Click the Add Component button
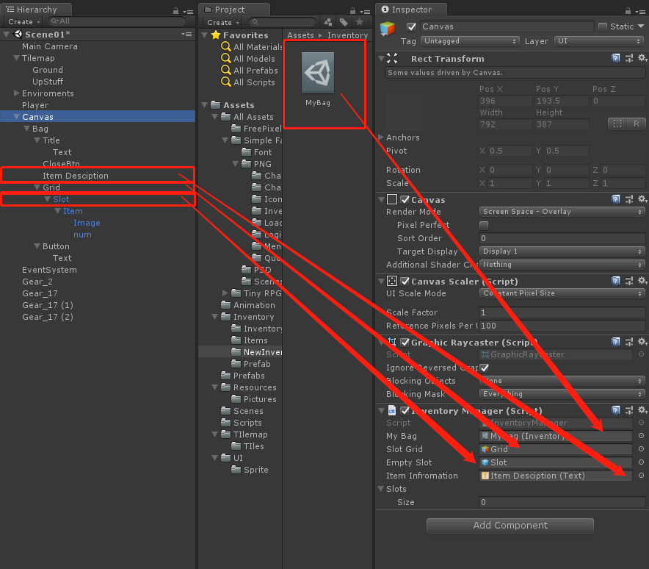The height and width of the screenshot is (569, 649). click(x=510, y=526)
